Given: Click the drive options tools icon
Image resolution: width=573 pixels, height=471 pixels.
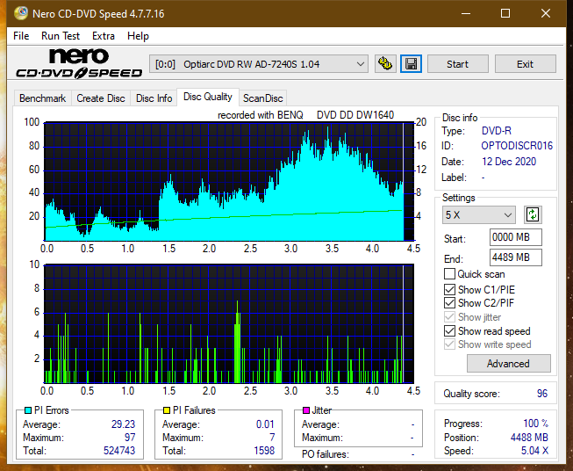Looking at the screenshot, I should click(385, 64).
